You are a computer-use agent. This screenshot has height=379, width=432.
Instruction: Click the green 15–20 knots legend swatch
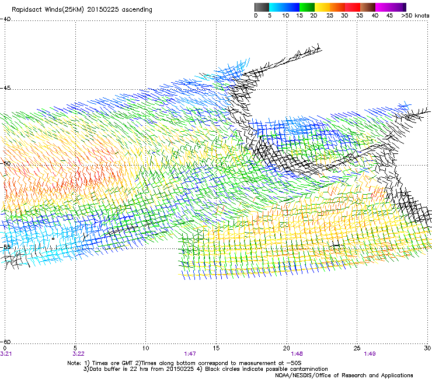pos(307,7)
